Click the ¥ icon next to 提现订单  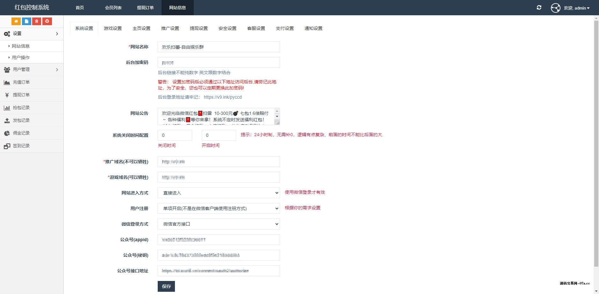point(7,95)
